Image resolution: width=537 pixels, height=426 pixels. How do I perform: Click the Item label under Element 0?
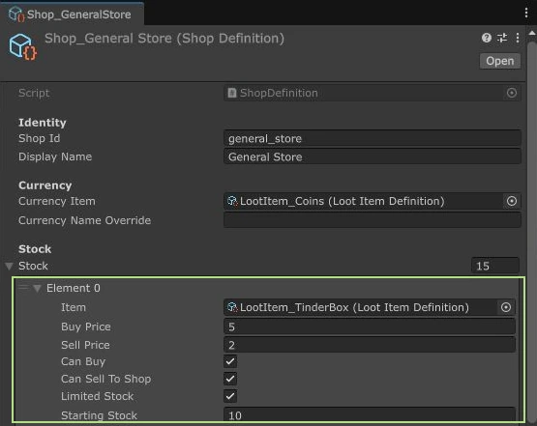coord(74,307)
